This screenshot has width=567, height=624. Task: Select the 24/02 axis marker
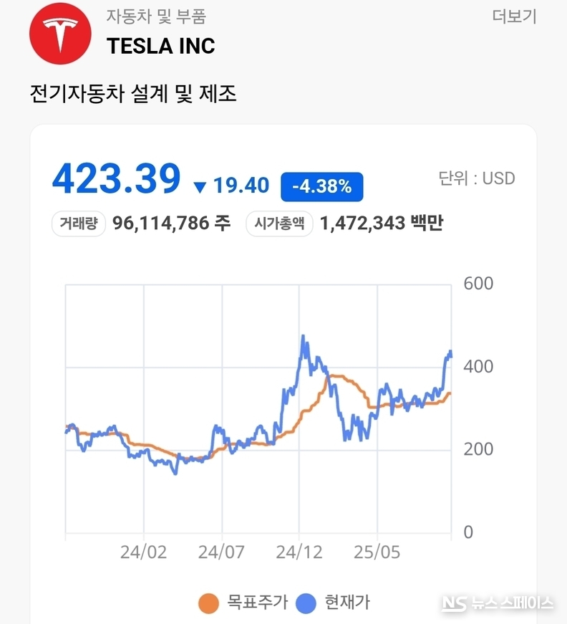click(x=143, y=552)
